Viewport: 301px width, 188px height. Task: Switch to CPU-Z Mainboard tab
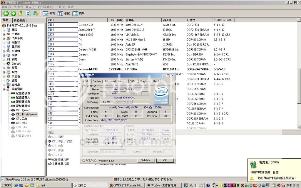click(110, 81)
